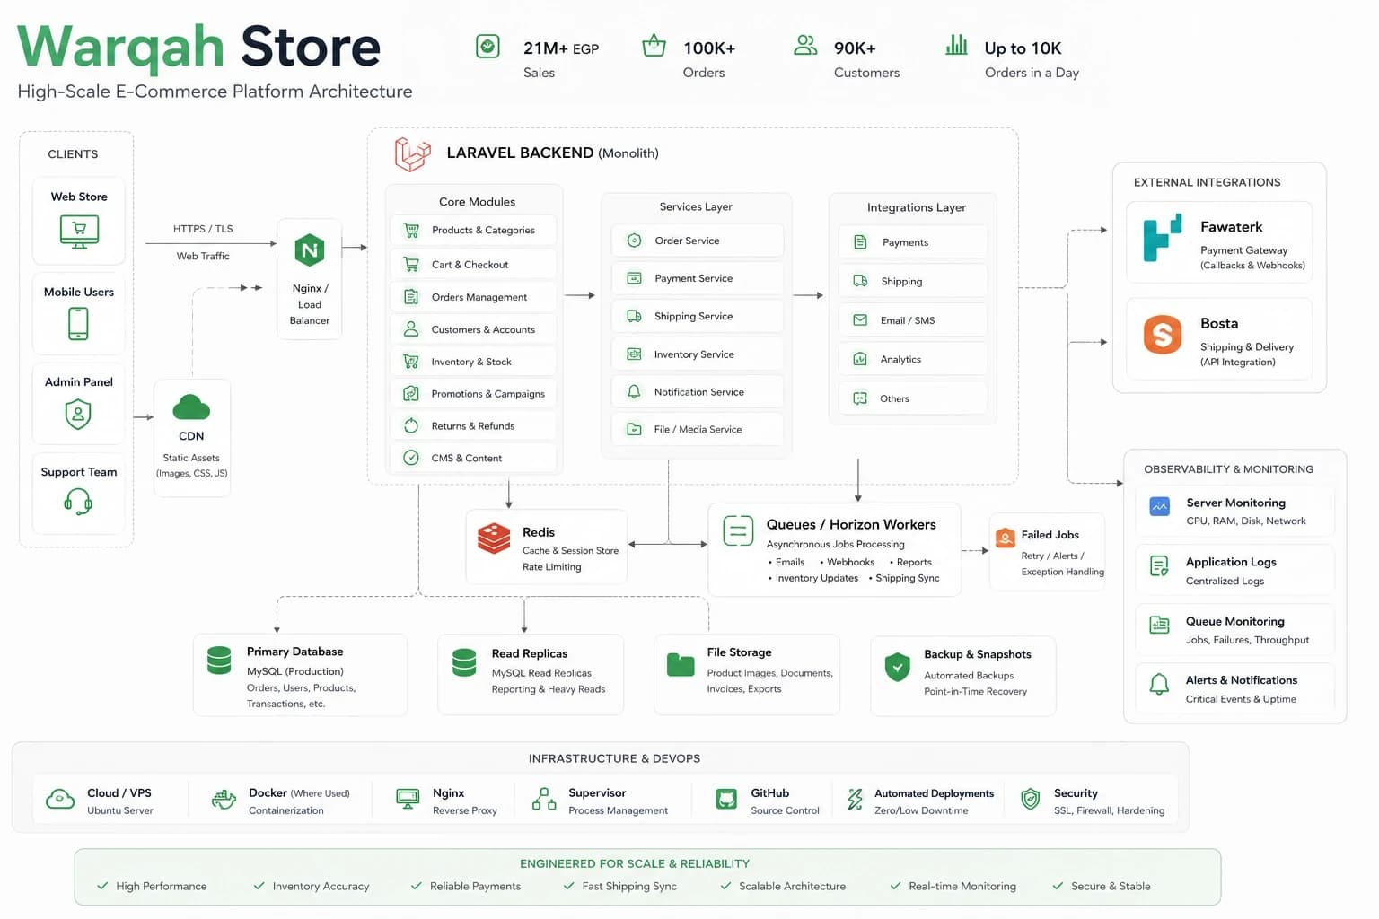Click the Failed Jobs orange icon
The width and height of the screenshot is (1379, 919).
point(1006,537)
